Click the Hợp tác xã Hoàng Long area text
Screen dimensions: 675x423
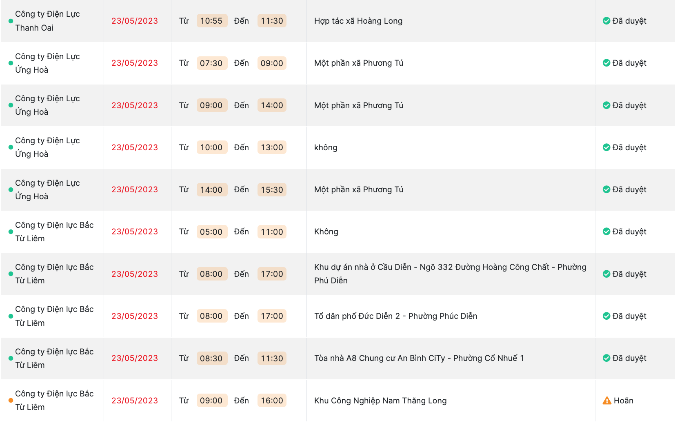pos(358,21)
